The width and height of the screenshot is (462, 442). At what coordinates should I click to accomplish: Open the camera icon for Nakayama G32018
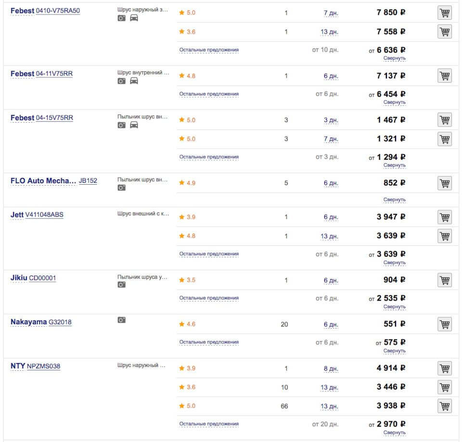tap(122, 320)
